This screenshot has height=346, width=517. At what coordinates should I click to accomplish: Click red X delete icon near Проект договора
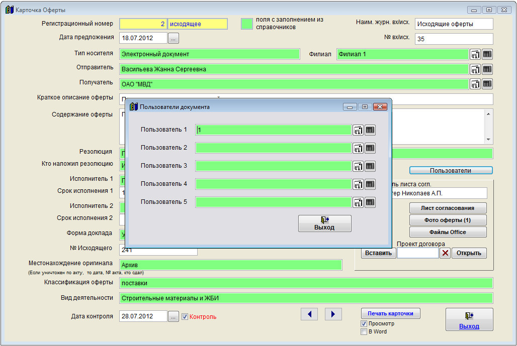445,253
